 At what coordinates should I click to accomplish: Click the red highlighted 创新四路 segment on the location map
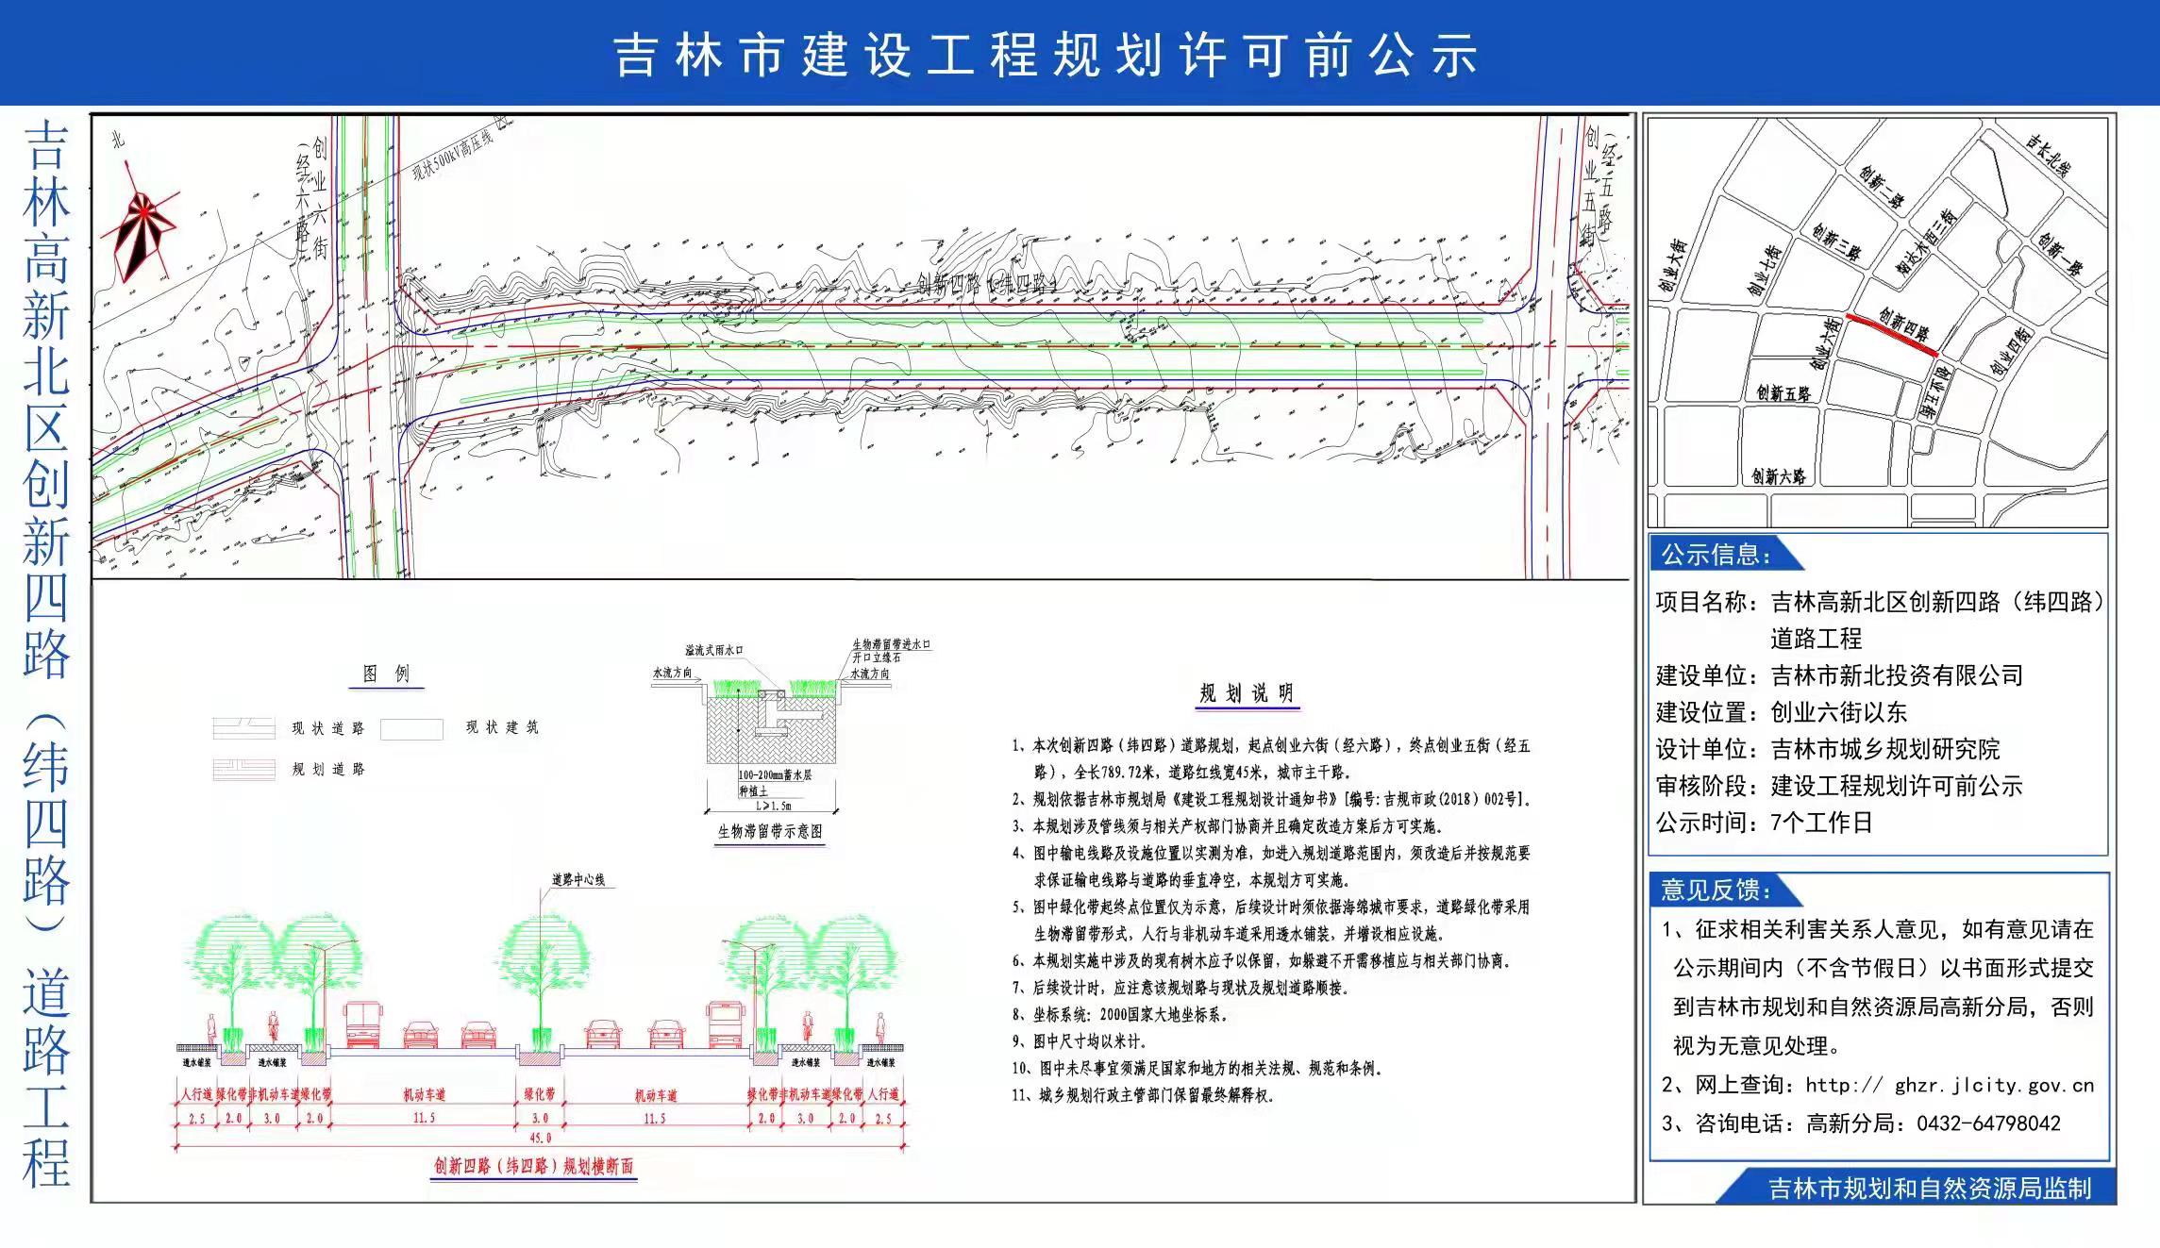(1892, 335)
